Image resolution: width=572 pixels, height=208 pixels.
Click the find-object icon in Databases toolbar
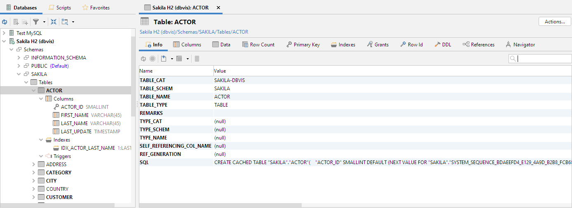65,22
